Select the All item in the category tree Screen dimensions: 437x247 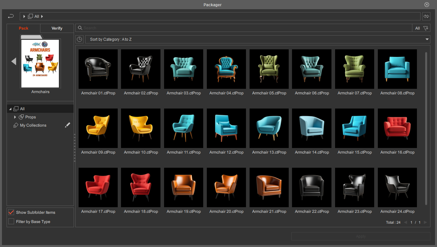click(40, 109)
